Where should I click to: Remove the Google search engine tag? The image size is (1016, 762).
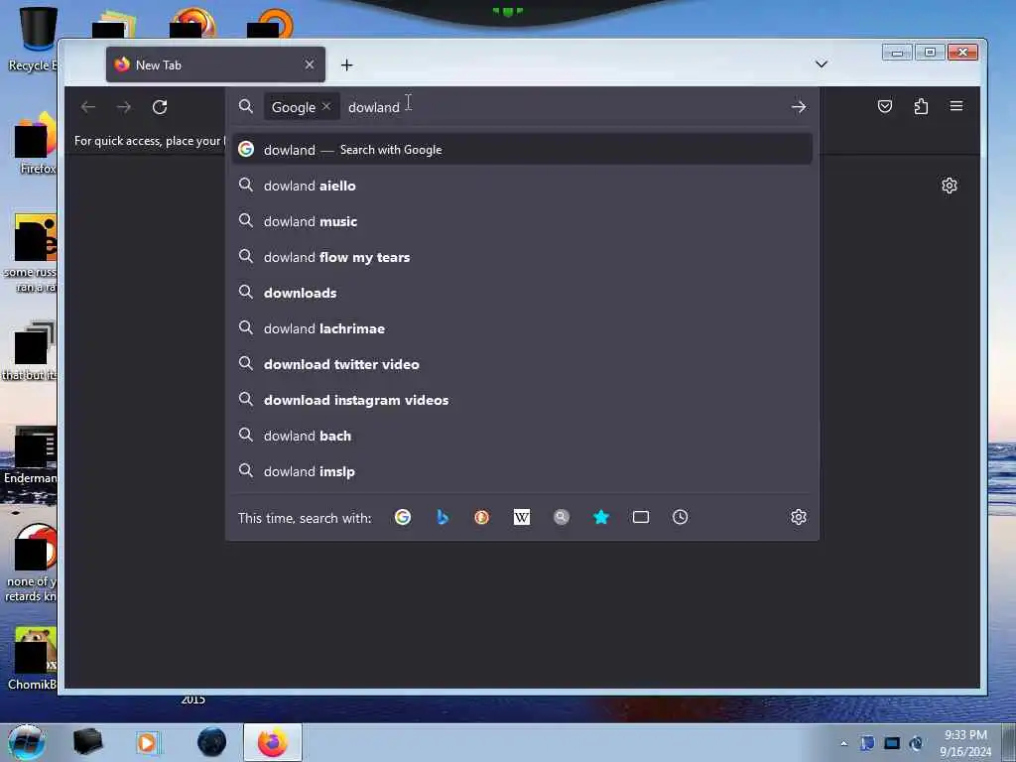[326, 106]
